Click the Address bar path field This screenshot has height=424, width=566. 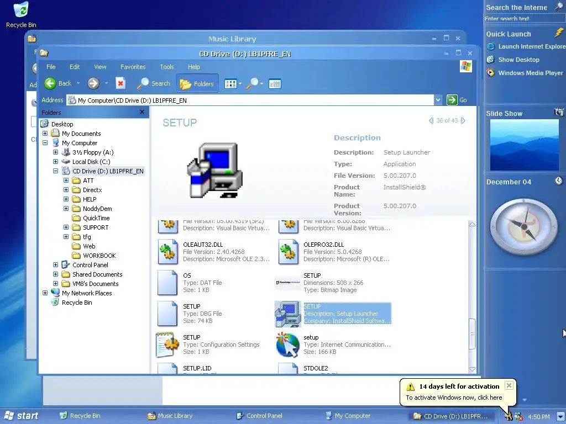click(250, 100)
